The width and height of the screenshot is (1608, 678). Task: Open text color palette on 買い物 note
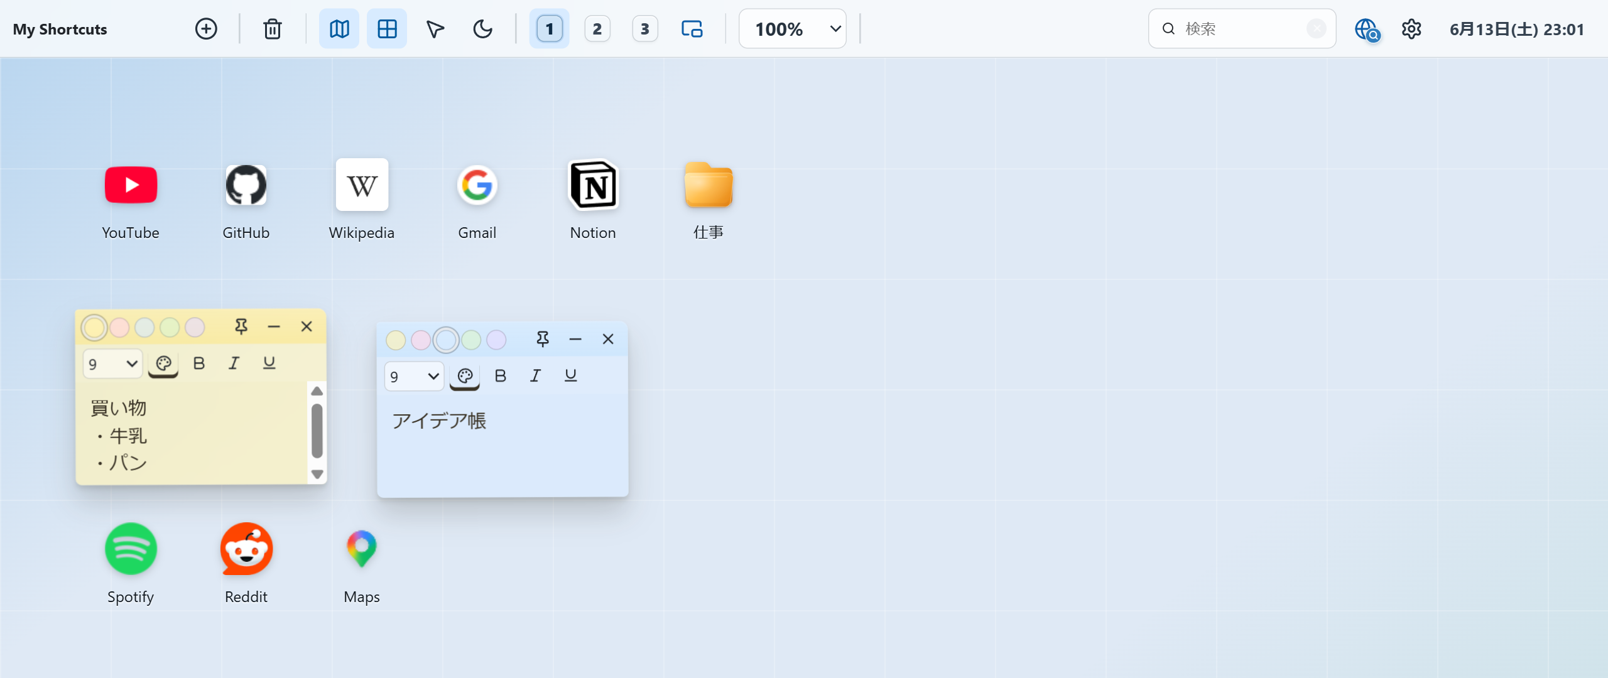tap(163, 364)
